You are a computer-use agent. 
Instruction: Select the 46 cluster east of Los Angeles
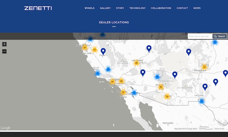tap(121, 81)
